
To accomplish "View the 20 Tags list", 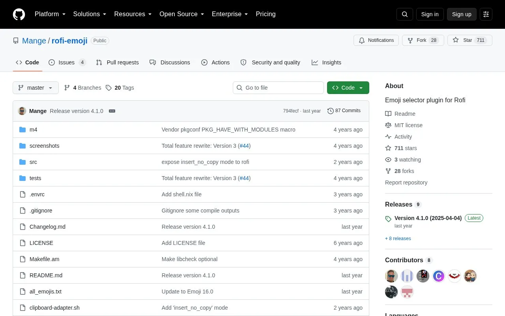I will click(120, 88).
